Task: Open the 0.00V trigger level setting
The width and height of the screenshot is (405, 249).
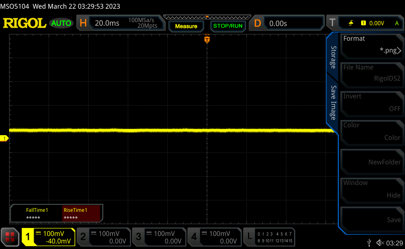Action: pyautogui.click(x=377, y=23)
